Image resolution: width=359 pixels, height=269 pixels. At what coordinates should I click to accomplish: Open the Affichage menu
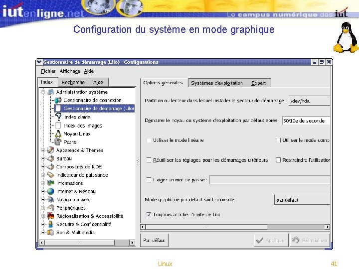[x=70, y=71]
